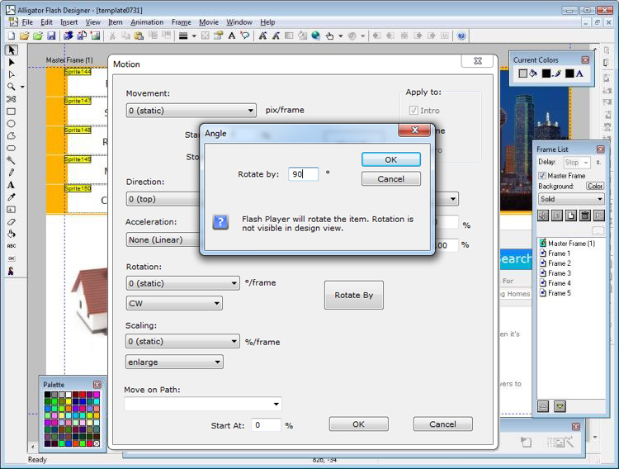Select the Rounded rectangle tool
Image resolution: width=619 pixels, height=469 pixels.
click(11, 148)
